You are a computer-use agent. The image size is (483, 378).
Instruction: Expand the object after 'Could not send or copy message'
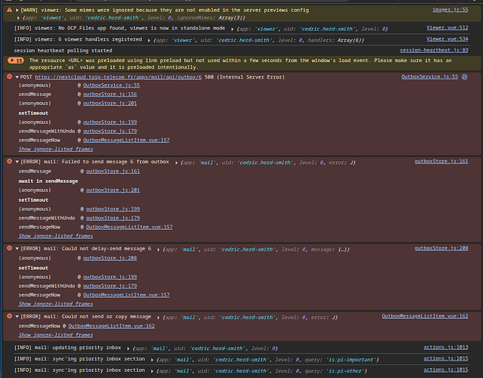click(x=158, y=318)
